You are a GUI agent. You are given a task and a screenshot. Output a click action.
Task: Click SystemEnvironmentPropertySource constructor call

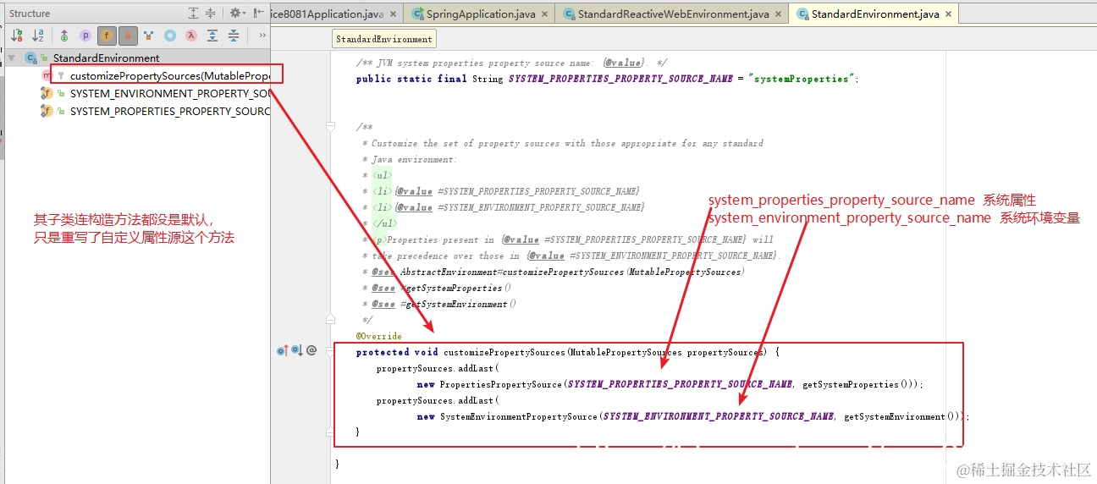coord(519,416)
